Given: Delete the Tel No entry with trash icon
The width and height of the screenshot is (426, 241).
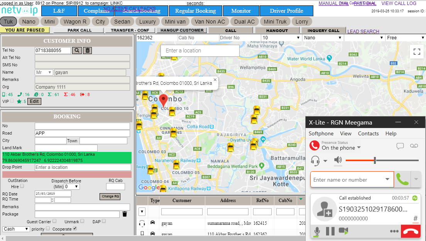Looking at the screenshot, I should 87,50.
